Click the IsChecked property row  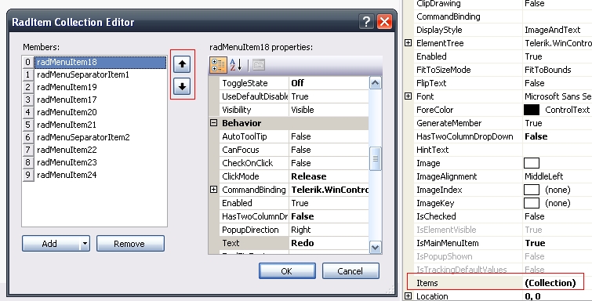[503, 216]
